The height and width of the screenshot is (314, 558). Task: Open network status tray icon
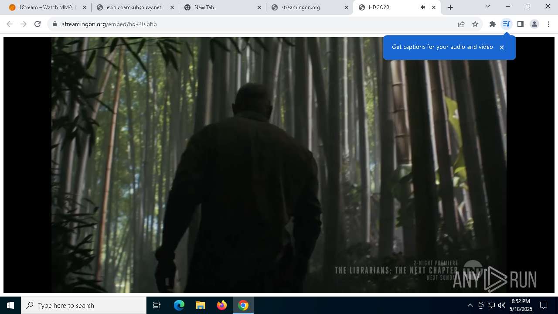click(x=491, y=305)
